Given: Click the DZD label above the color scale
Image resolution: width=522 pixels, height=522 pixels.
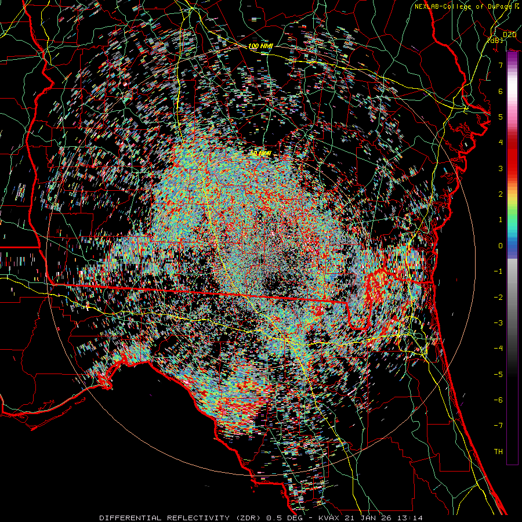Looking at the screenshot, I should pyautogui.click(x=509, y=35).
